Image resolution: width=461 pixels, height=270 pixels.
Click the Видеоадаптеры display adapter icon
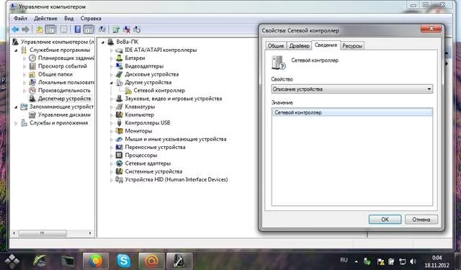tap(119, 66)
